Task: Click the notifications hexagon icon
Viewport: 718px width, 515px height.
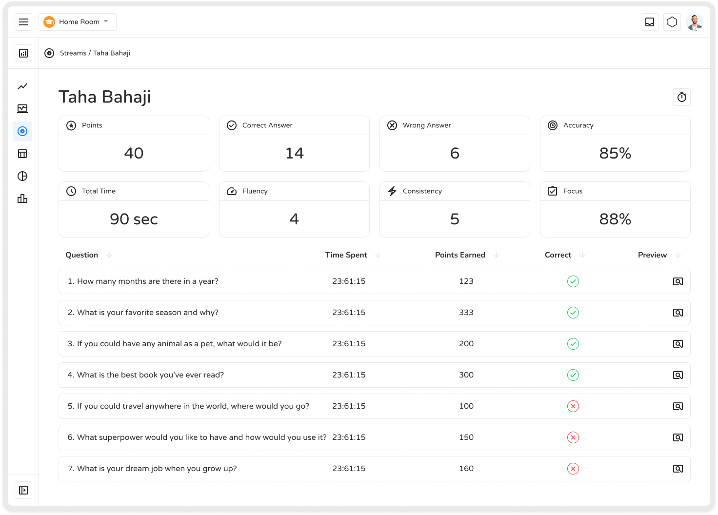Action: click(x=672, y=21)
